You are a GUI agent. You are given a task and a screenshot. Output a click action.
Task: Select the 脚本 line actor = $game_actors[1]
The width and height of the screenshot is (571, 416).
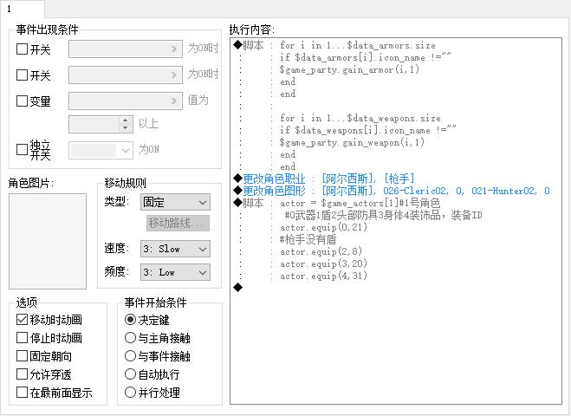(336, 203)
